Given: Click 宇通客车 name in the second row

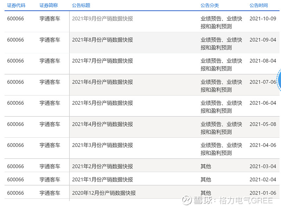Looking at the screenshot, I should [46, 40].
